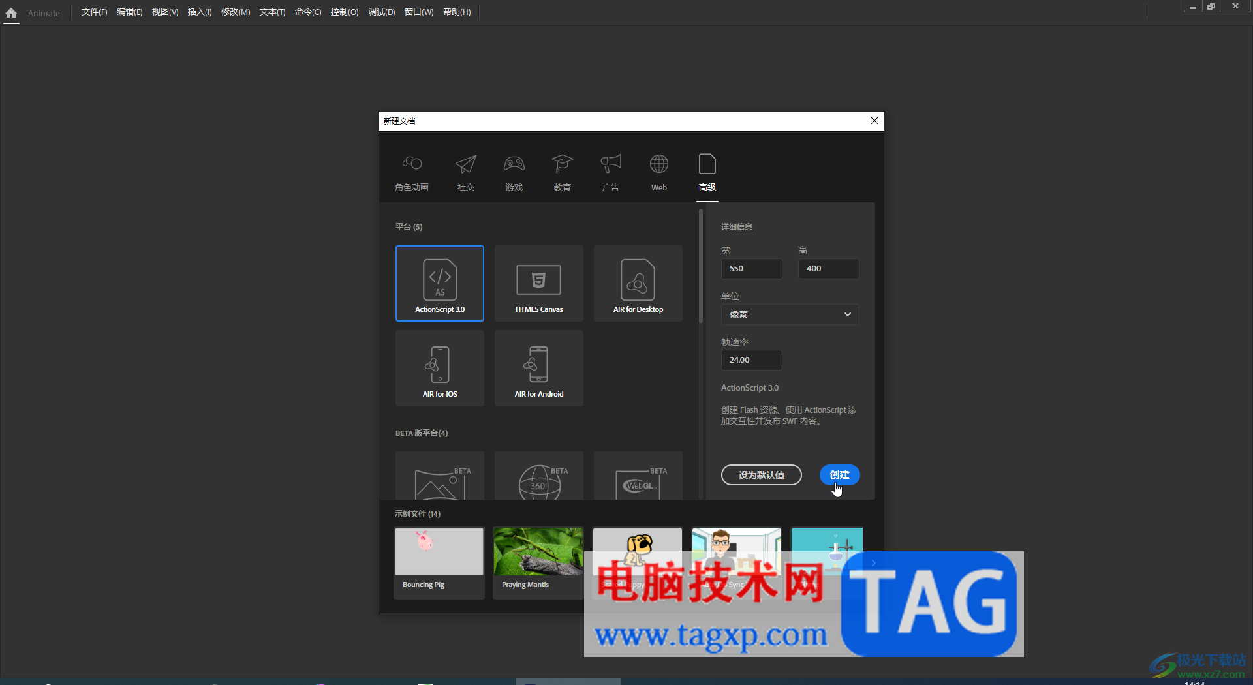This screenshot has width=1253, height=685.
Task: Open the 视图(V) menu
Action: click(165, 12)
